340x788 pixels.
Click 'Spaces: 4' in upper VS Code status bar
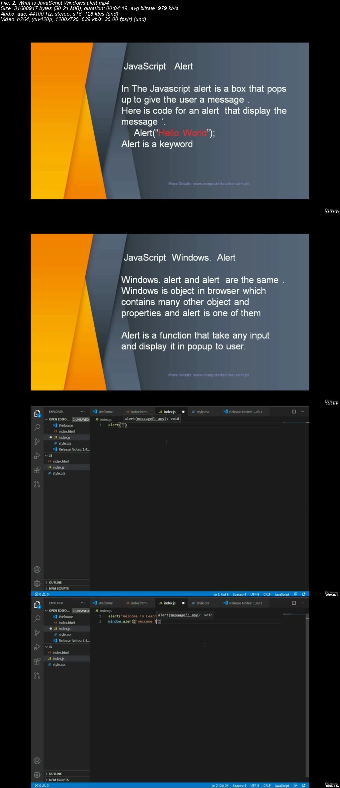(239, 594)
